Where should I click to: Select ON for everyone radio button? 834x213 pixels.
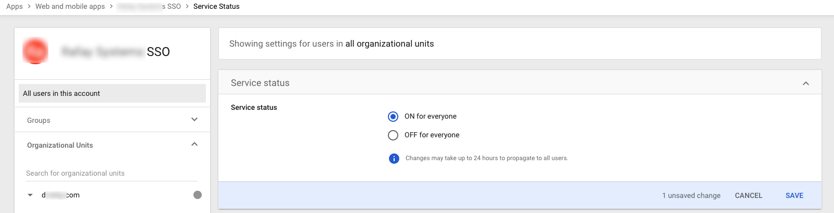tap(393, 117)
